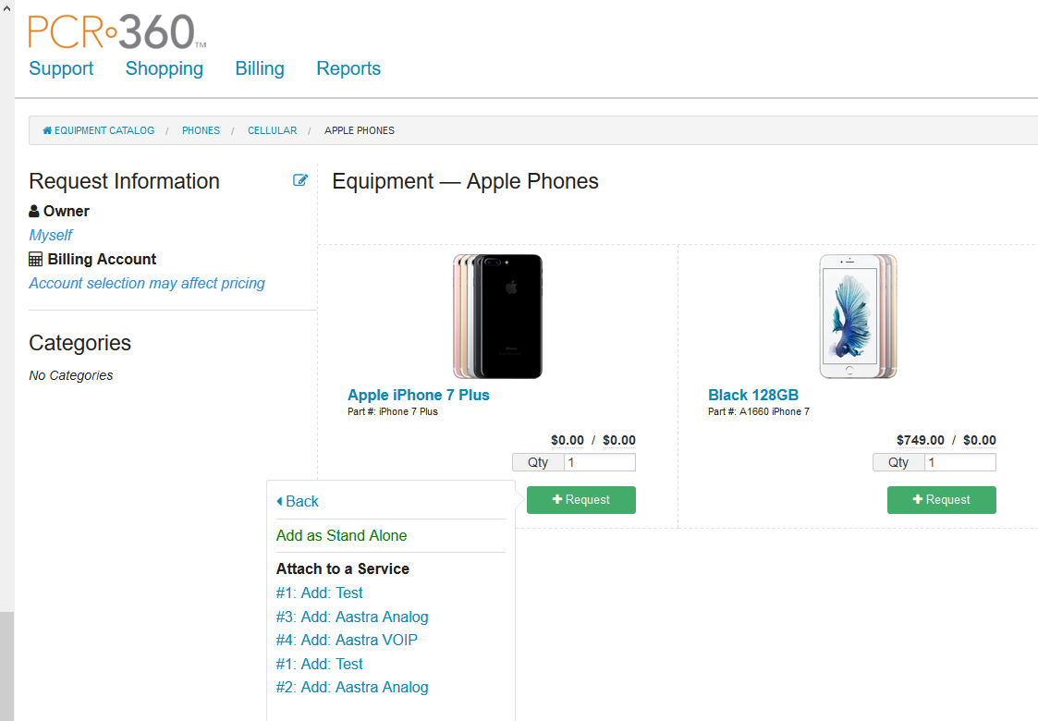Screen dimensions: 1038x721
Task: Navigate to CELLULAR via the breadcrumb
Action: coord(272,130)
